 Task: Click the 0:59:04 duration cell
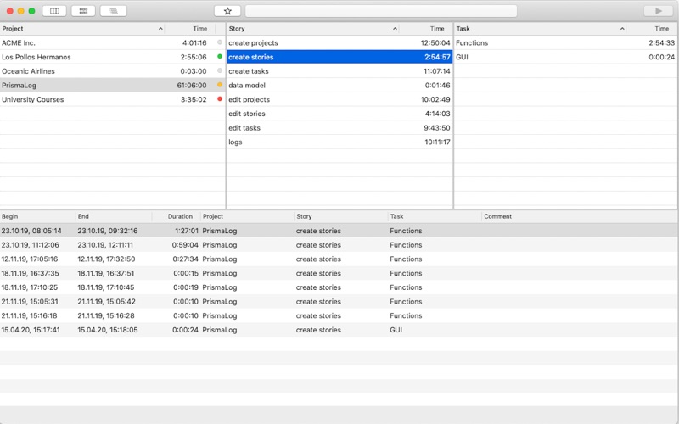coord(185,245)
